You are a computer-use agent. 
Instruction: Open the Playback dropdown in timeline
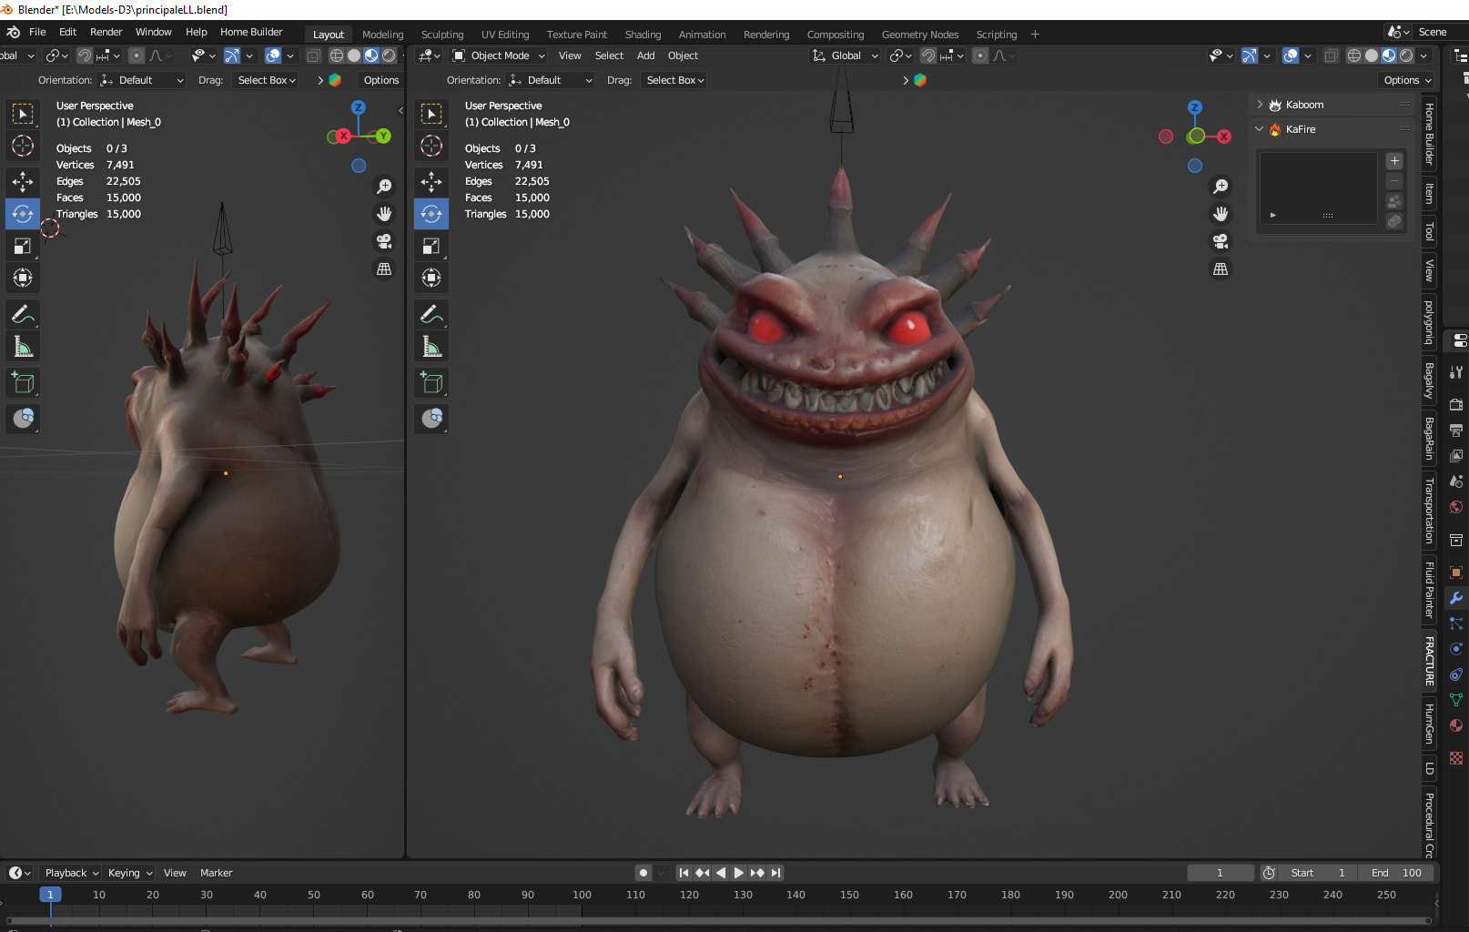pos(72,873)
